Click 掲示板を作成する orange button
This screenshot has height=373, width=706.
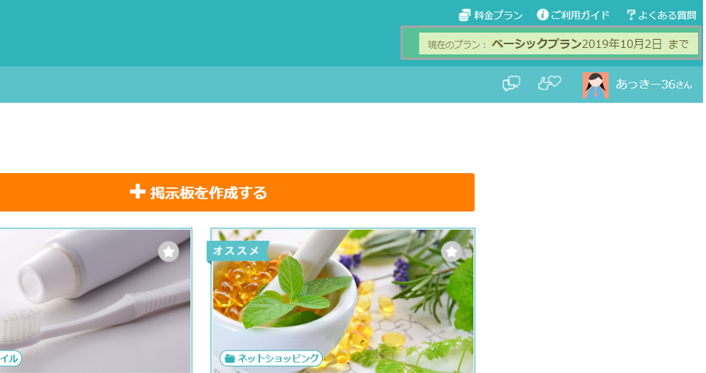pyautogui.click(x=237, y=192)
